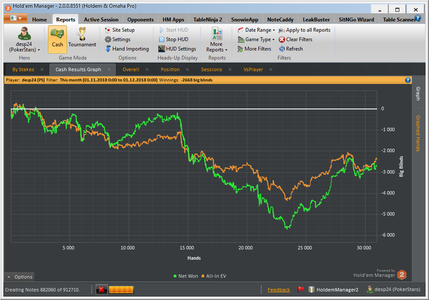Select the Cash Results Graph tab

[78, 70]
